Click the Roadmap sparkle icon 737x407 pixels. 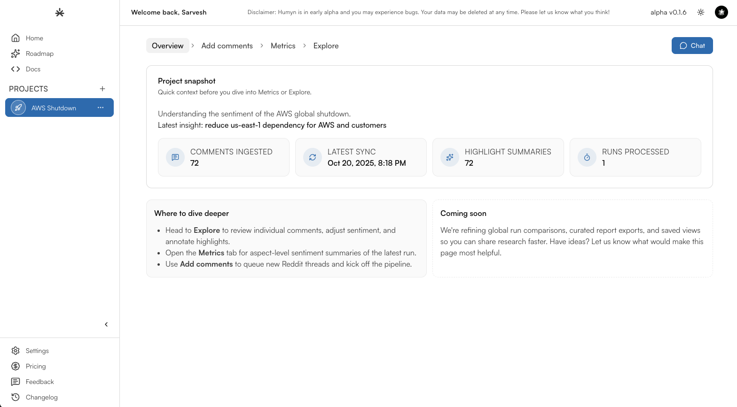tap(16, 54)
